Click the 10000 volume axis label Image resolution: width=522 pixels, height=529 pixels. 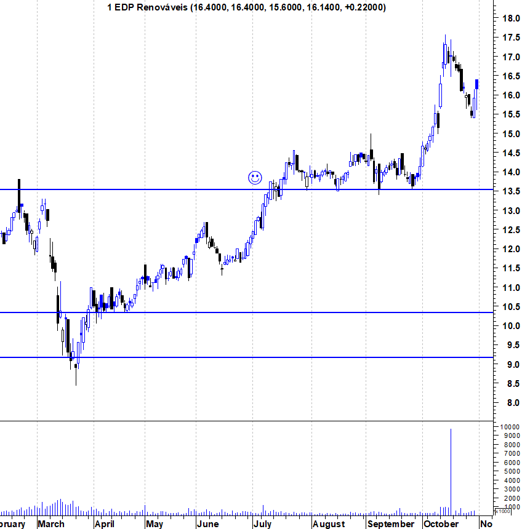pyautogui.click(x=510, y=427)
